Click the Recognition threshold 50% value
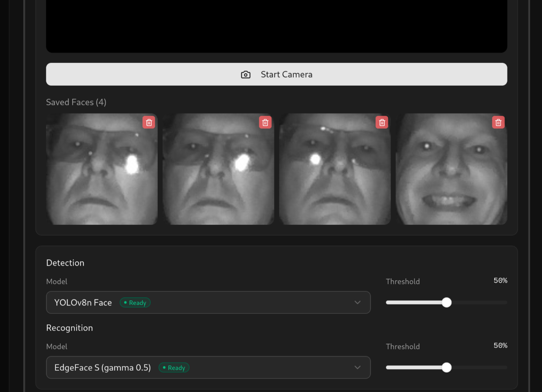The height and width of the screenshot is (392, 542). coord(500,346)
